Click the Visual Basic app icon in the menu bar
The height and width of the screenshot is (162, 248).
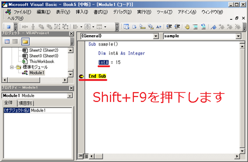8,12
